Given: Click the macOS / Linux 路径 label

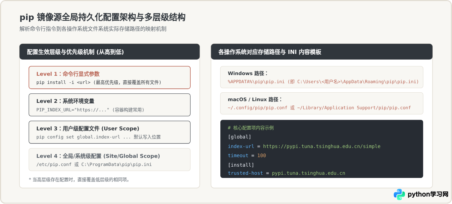Looking at the screenshot, I should click(x=255, y=99).
